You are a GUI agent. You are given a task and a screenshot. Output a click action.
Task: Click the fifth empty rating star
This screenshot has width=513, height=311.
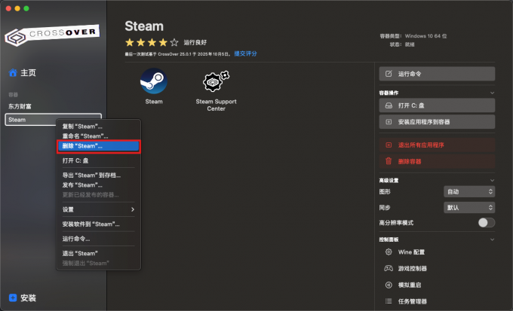coord(174,42)
